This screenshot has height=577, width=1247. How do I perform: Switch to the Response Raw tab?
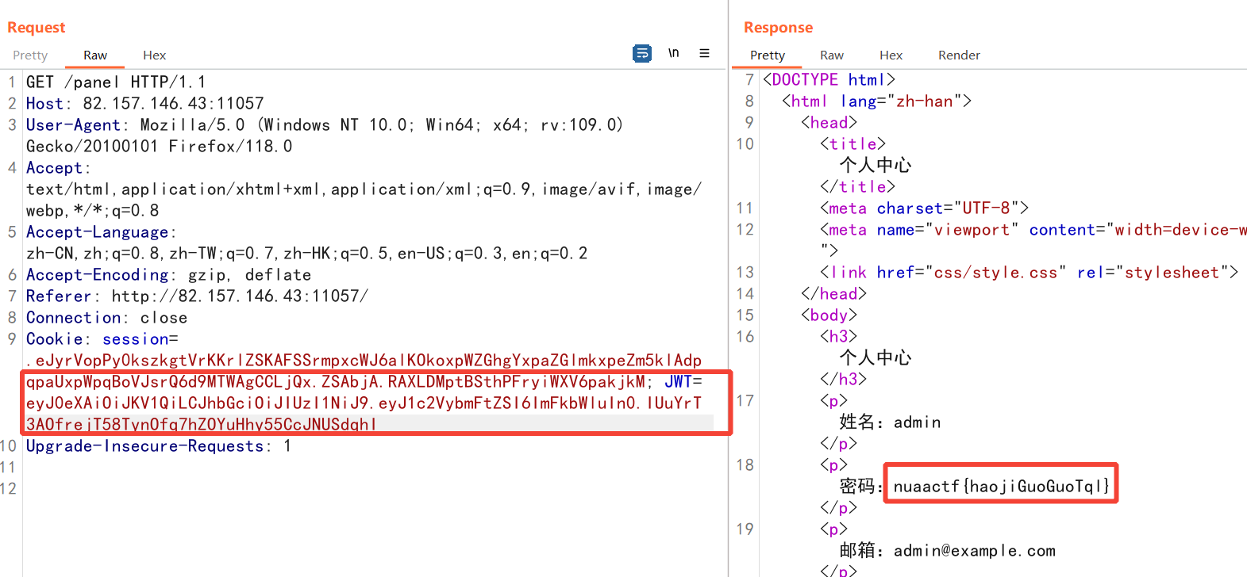[x=831, y=55]
